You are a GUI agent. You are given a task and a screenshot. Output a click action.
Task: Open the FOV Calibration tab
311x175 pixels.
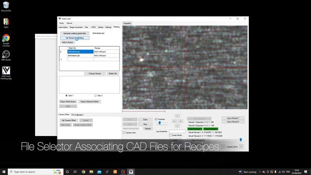click(x=77, y=115)
